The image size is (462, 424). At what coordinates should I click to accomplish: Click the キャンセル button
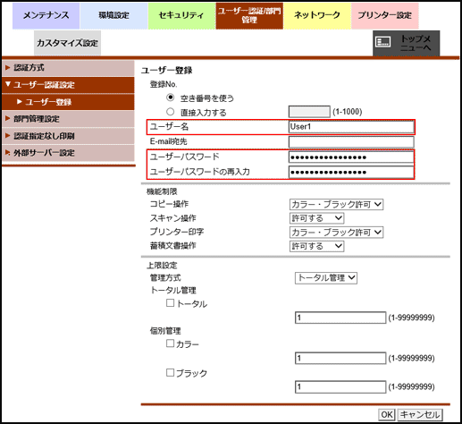420,414
